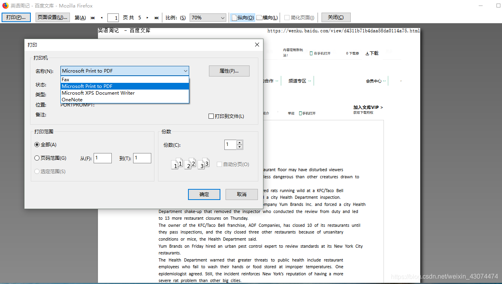Image resolution: width=502 pixels, height=284 pixels.
Task: Choose Microsoft XPS Document Writer
Action: click(x=125, y=93)
